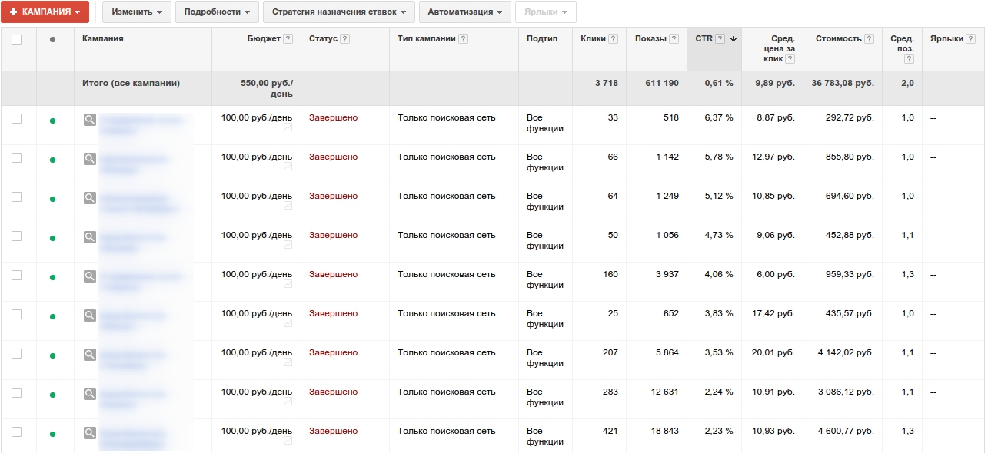The width and height of the screenshot is (988, 453).
Task: Open the Изменить dropdown menu
Action: click(x=136, y=12)
